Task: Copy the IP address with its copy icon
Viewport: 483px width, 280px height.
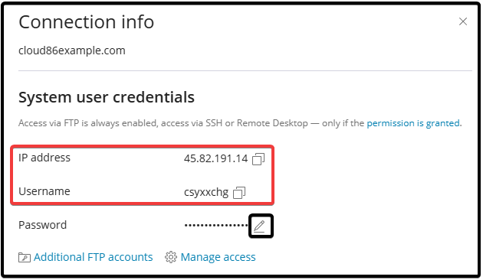Action: pos(258,159)
